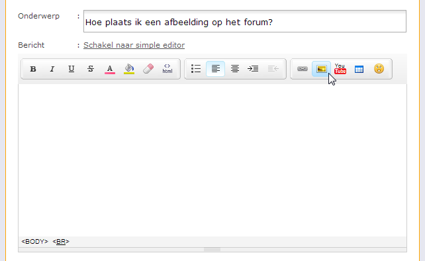425x261 pixels.
Task: Center align the text
Action: point(235,69)
